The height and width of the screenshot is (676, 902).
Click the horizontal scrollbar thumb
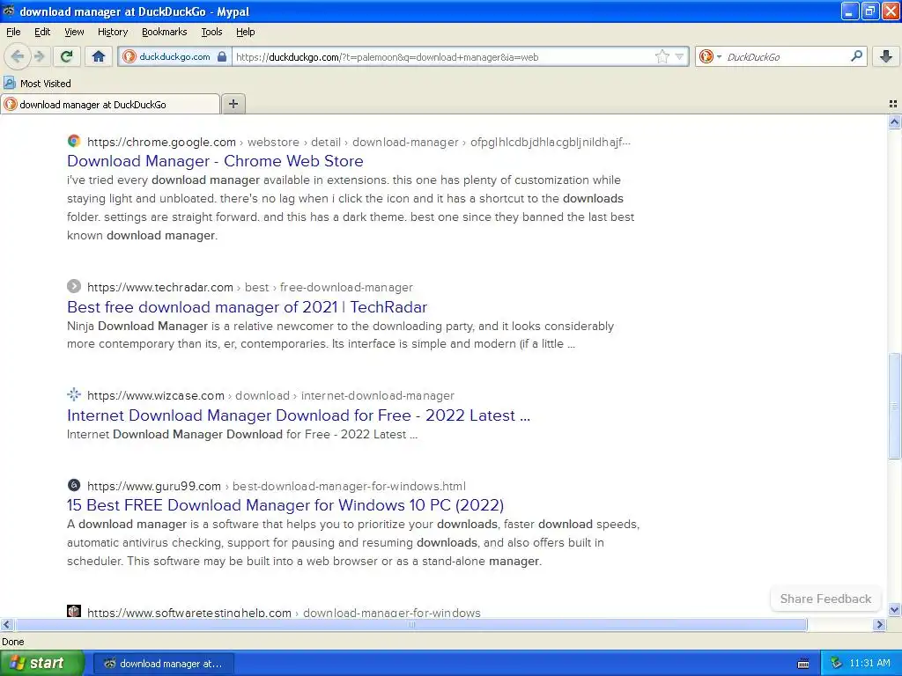(x=410, y=624)
